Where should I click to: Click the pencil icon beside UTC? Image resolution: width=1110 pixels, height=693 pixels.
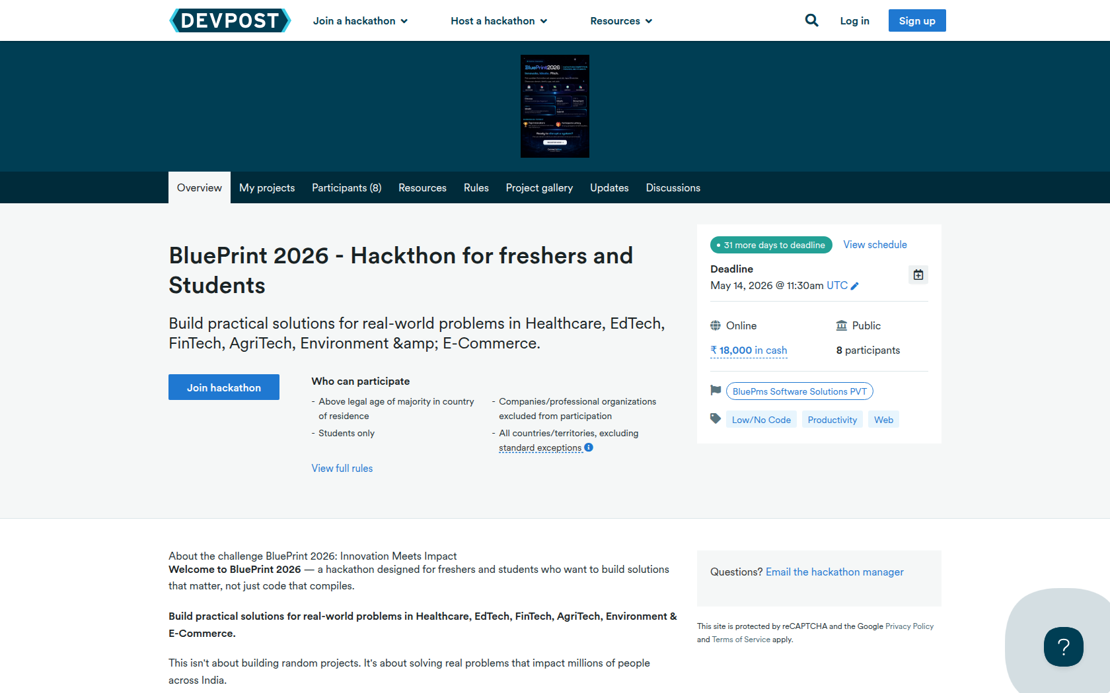(x=854, y=286)
